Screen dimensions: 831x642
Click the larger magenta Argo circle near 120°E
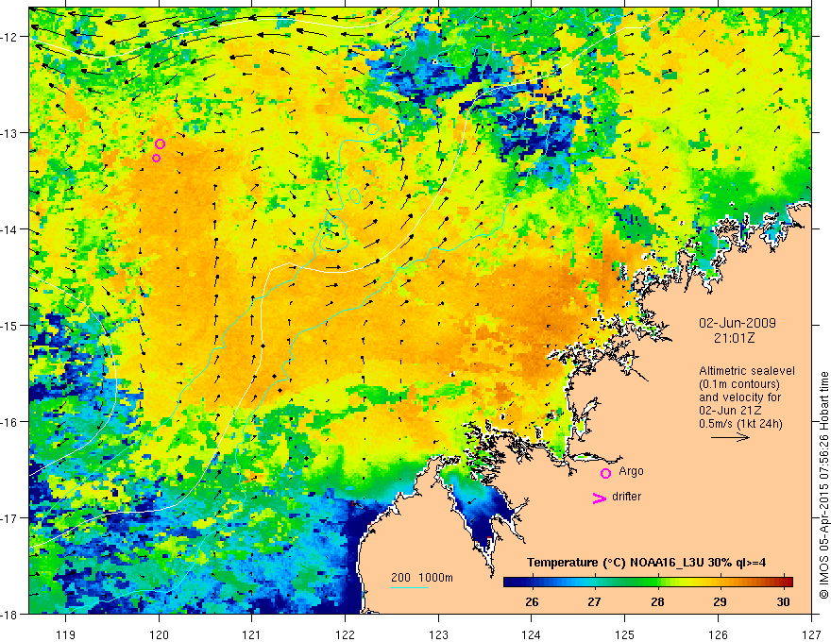pyautogui.click(x=160, y=144)
